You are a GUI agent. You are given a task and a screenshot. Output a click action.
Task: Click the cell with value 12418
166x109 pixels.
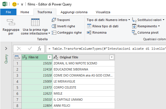point(37,69)
